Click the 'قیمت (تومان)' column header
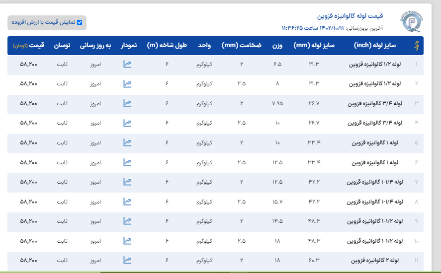The width and height of the screenshot is (441, 273). (29, 46)
